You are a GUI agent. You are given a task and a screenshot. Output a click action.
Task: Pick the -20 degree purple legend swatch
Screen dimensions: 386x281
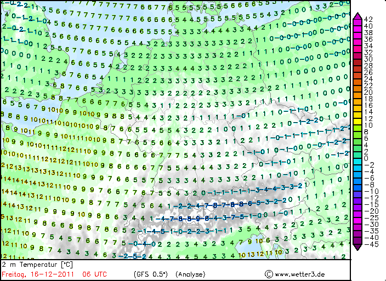[x=357, y=211]
